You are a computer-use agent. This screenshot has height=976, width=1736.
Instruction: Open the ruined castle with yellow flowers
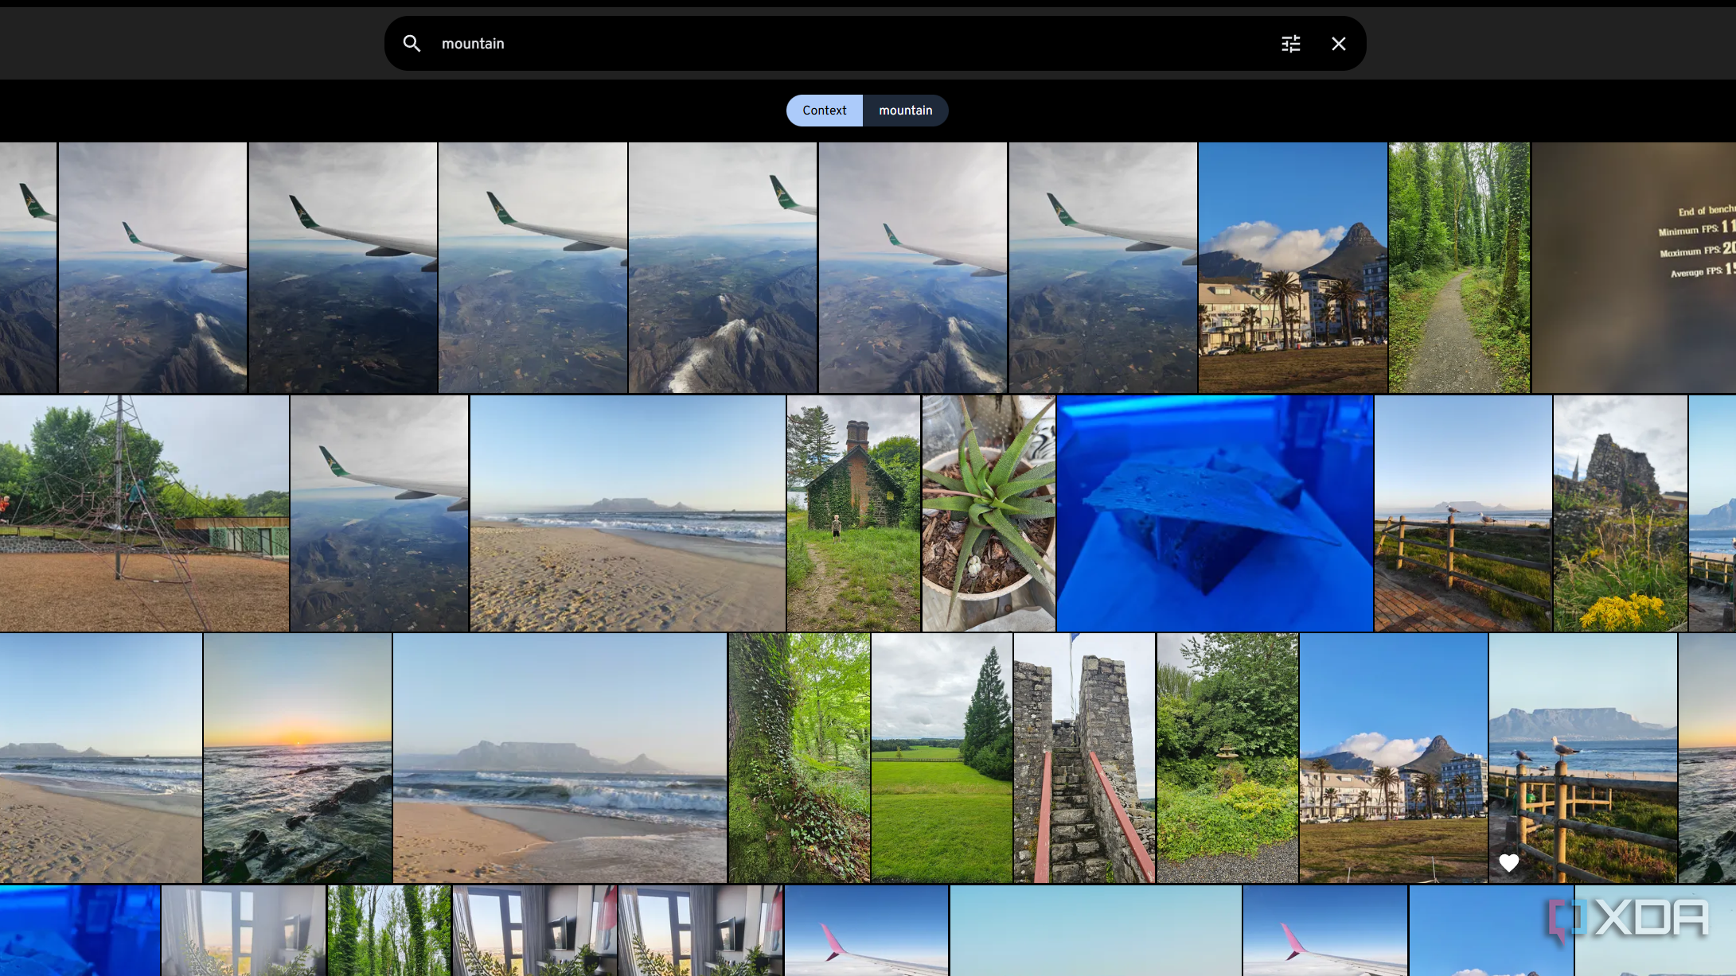click(1620, 514)
